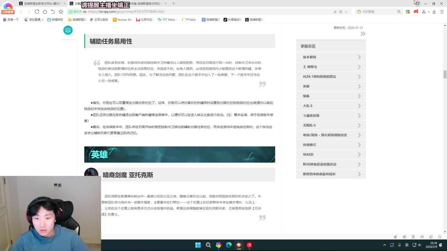Viewport: 447px width, 251px height.
Task: Click the page vertical scrollbar thumb
Action: (x=445, y=74)
